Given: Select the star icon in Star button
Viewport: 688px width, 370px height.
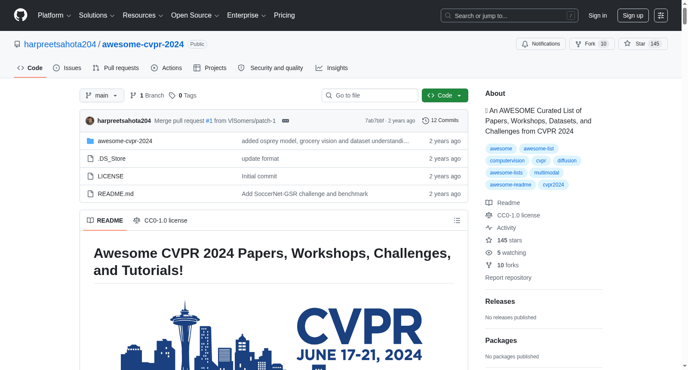Looking at the screenshot, I should (x=627, y=43).
